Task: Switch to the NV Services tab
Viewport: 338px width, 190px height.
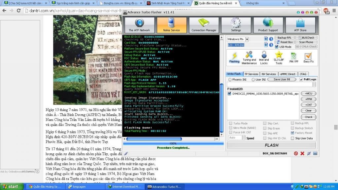Action: (x=268, y=74)
